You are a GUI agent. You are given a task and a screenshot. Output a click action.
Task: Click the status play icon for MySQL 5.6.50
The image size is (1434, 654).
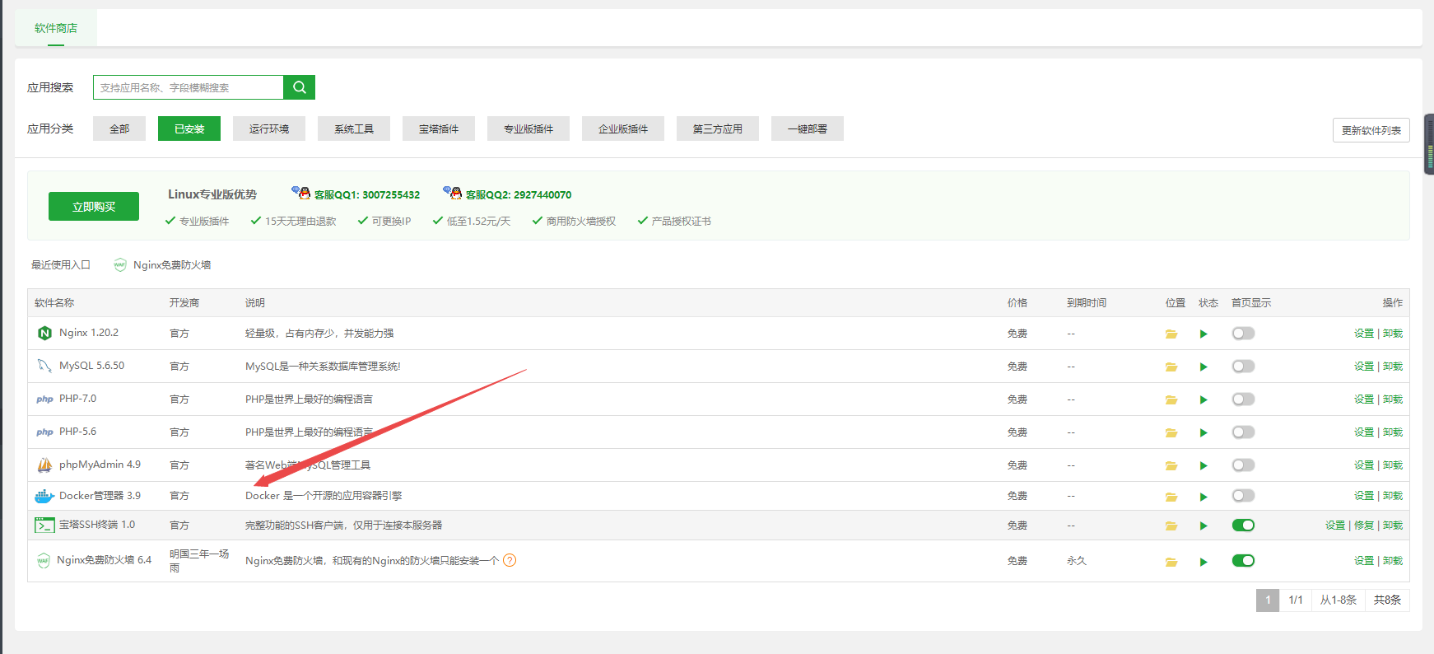1204,367
